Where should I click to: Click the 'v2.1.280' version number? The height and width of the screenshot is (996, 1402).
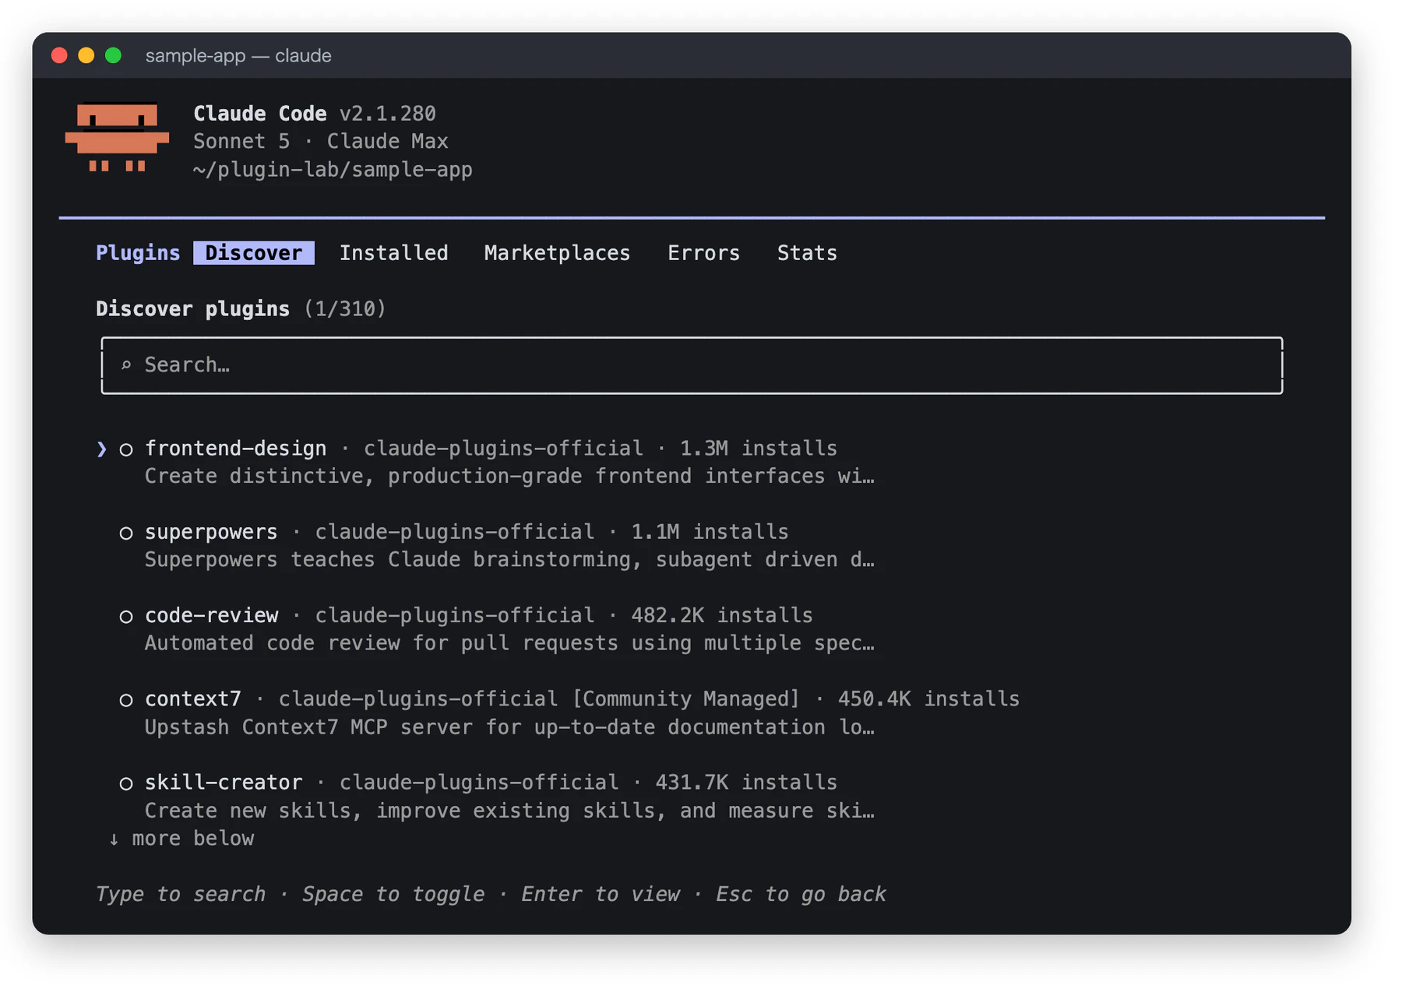click(x=387, y=114)
